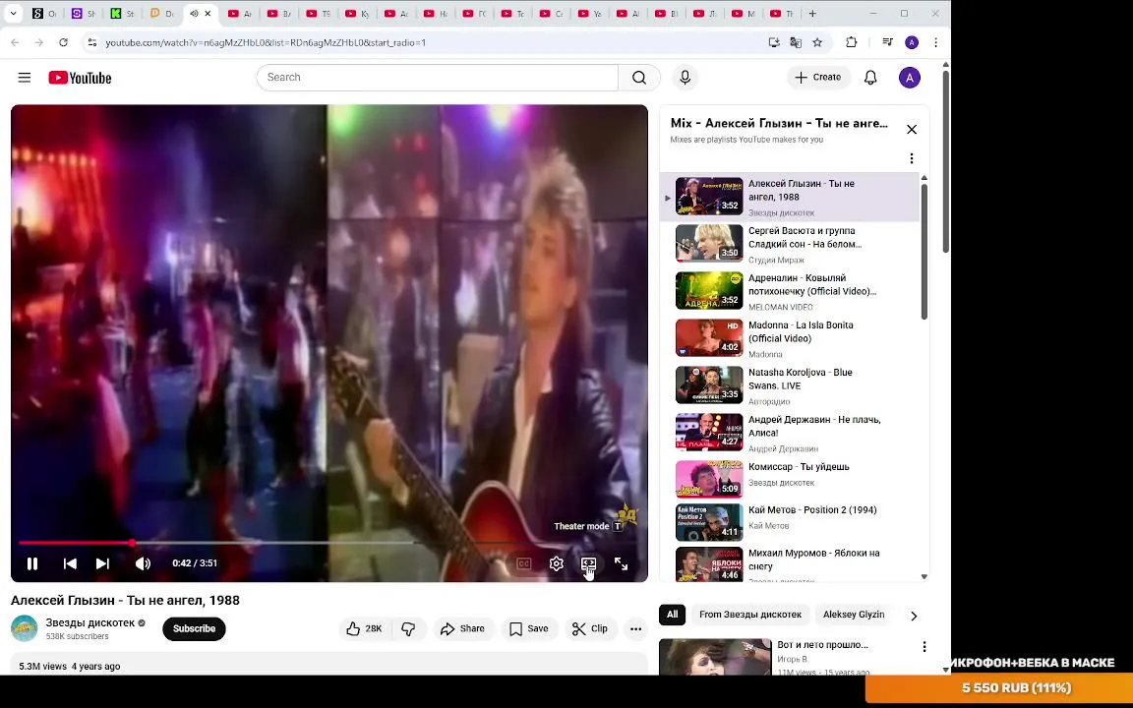This screenshot has height=708, width=1133.
Task: Install app icon in address bar
Action: (774, 42)
